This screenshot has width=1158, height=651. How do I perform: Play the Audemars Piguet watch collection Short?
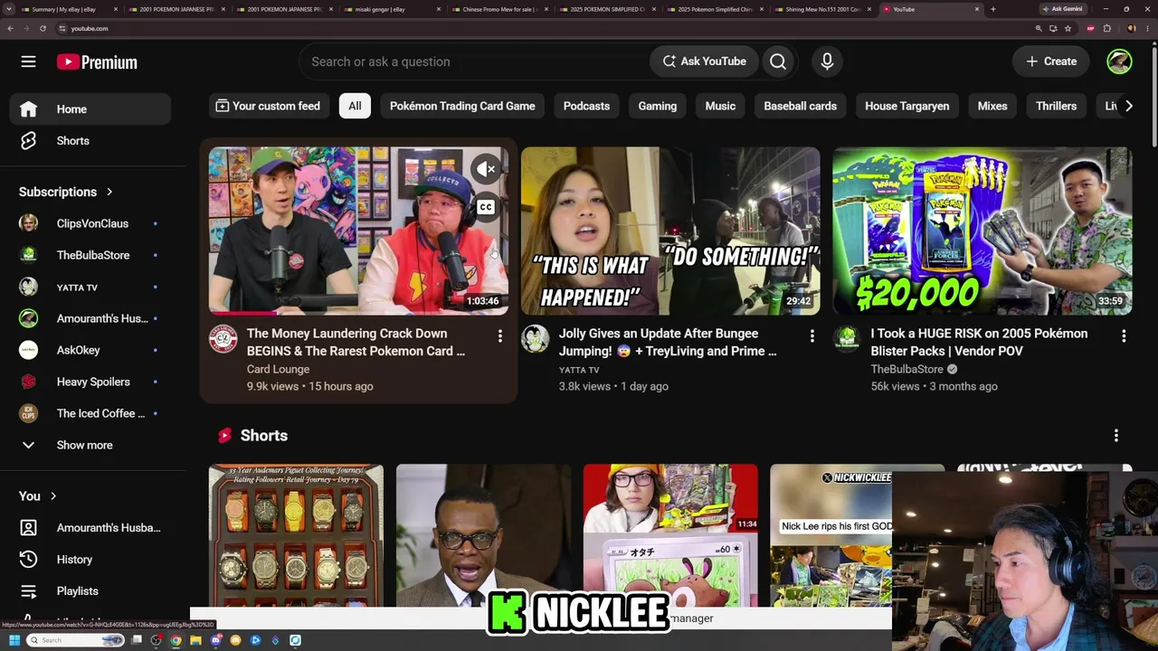(296, 535)
